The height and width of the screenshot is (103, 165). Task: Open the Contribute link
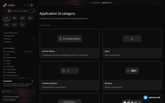pyautogui.click(x=7, y=39)
